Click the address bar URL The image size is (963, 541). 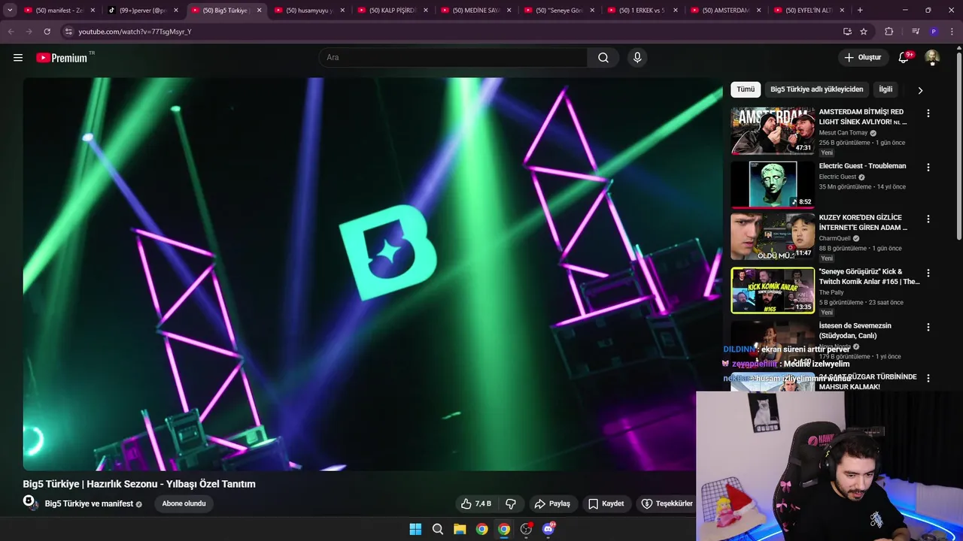(135, 32)
